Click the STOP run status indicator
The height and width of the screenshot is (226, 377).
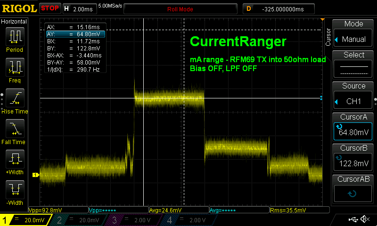pyautogui.click(x=50, y=8)
